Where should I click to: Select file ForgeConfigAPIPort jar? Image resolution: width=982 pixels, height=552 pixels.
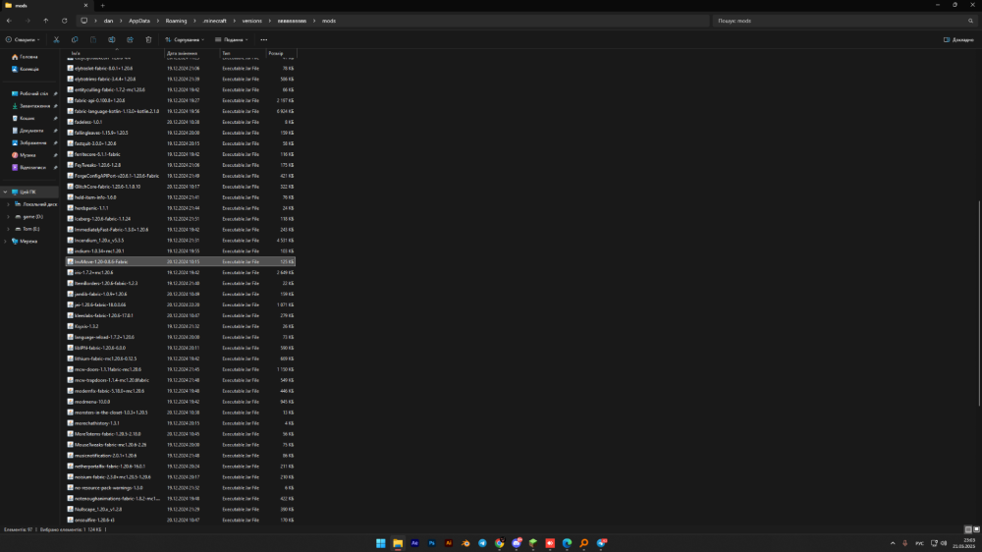click(x=181, y=176)
